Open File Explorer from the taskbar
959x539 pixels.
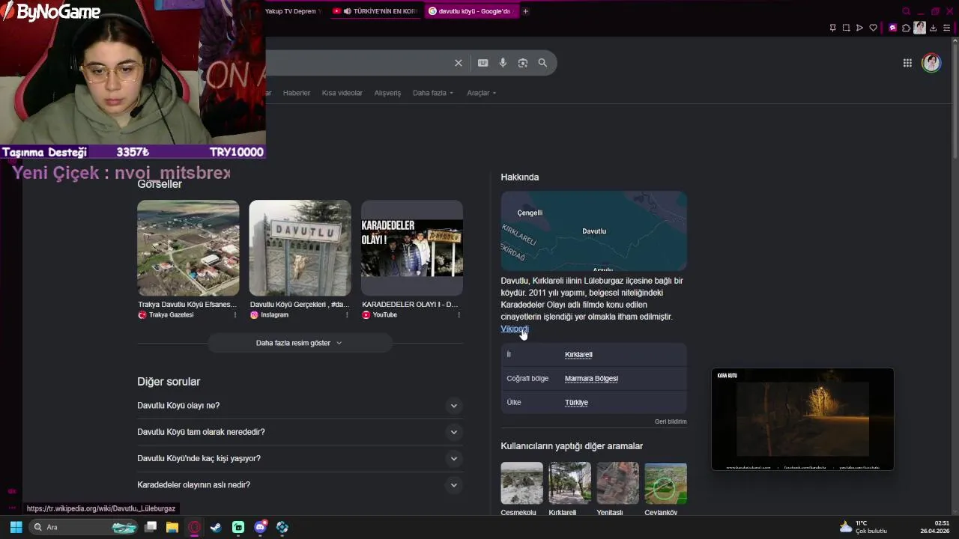coord(172,527)
